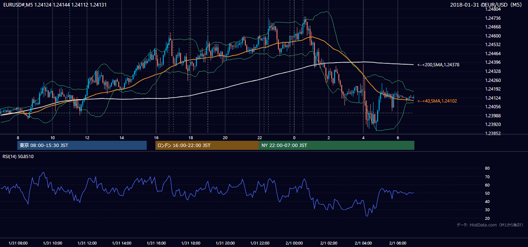Click the 1/31 22:00 time axis label
The width and height of the screenshot is (528, 247).
point(259,243)
